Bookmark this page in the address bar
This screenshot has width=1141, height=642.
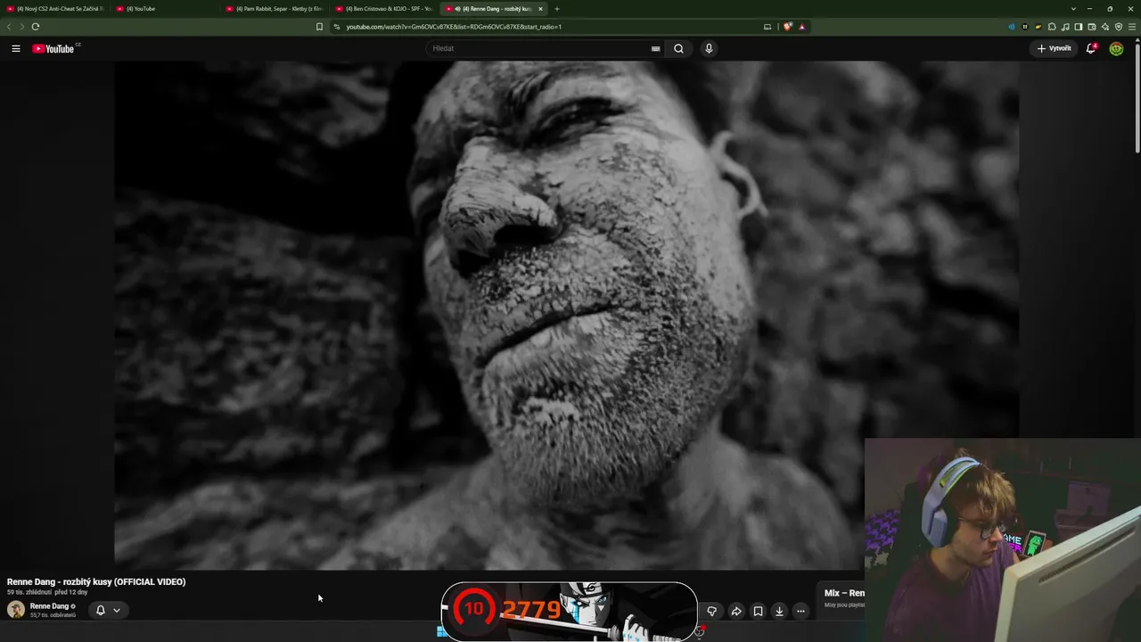(x=319, y=27)
